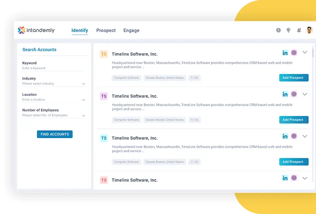316x214 pixels.
Task: Click 11-50 tag in teal TS card
Action: tap(194, 162)
